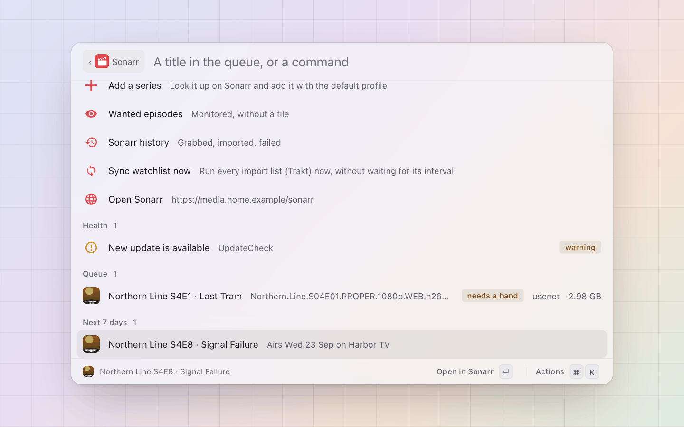Select the 'Wanted episodes' command

(x=342, y=114)
